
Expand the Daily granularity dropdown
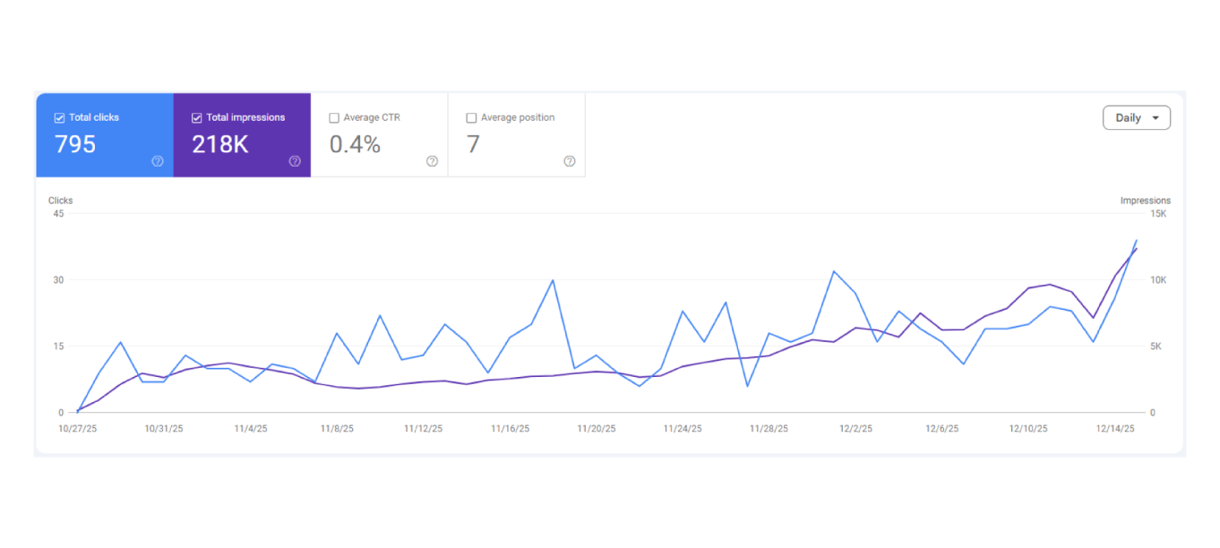coord(1136,118)
